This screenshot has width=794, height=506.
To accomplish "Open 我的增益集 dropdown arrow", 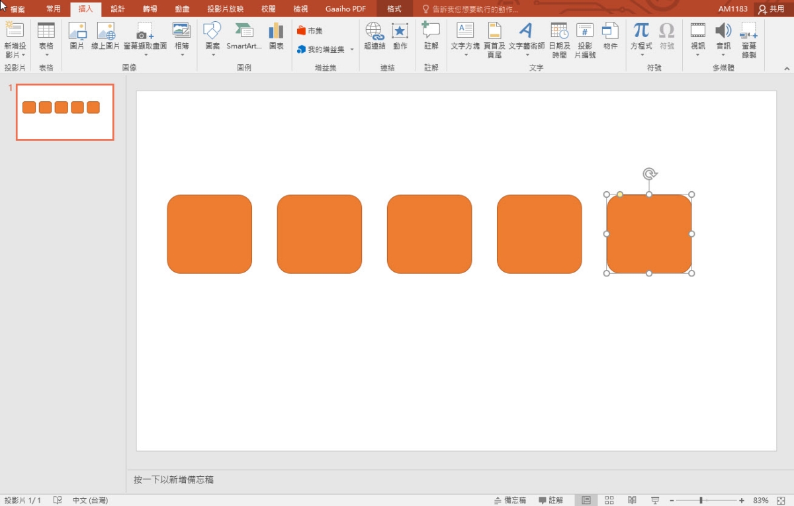I will pyautogui.click(x=352, y=50).
